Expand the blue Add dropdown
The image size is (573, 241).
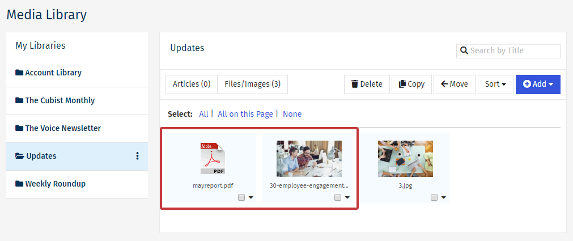[537, 84]
